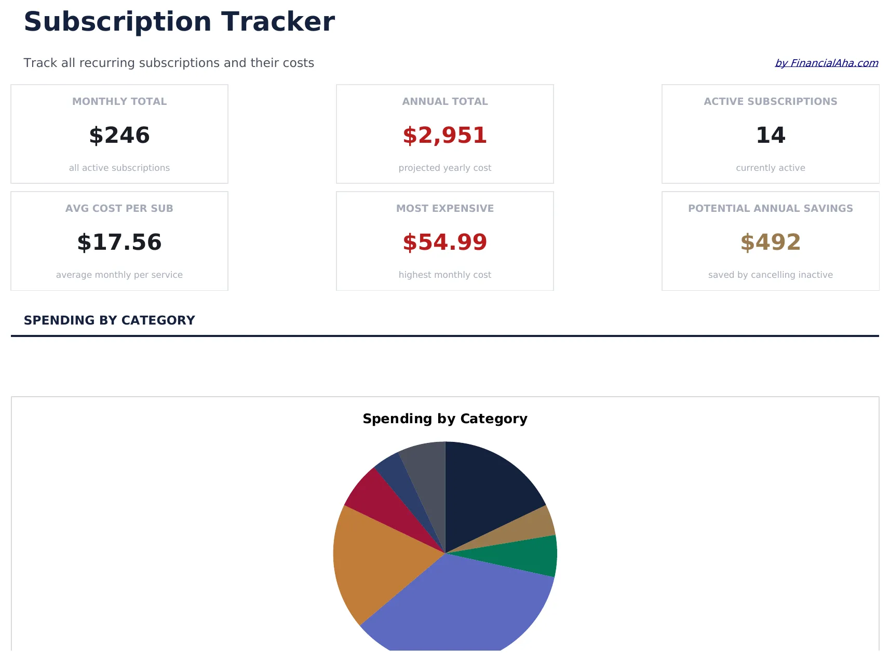Click the subtitle about recurring subscriptions
This screenshot has height=661, width=890.
coord(169,62)
